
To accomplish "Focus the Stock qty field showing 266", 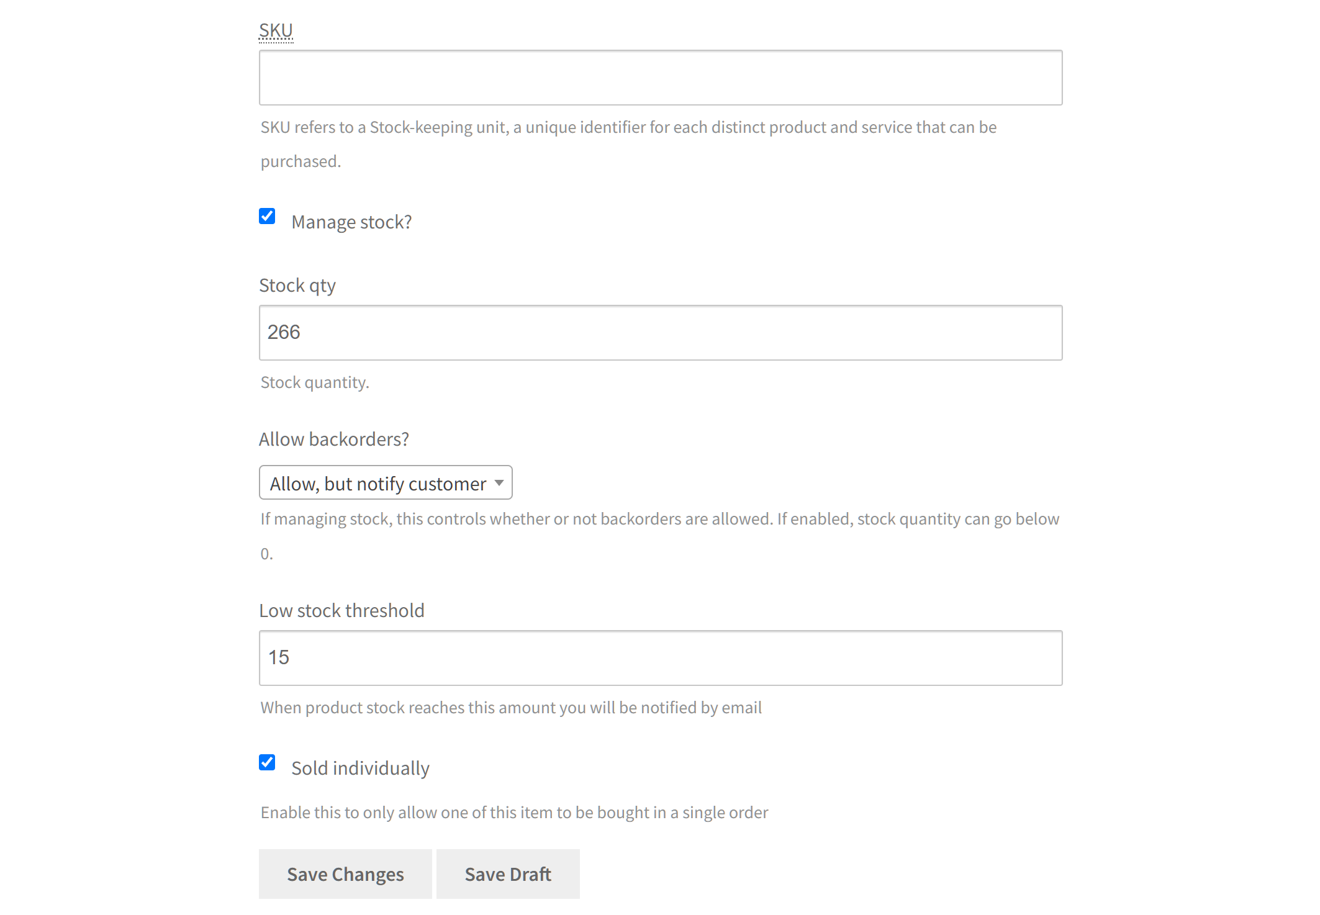I will tap(661, 333).
